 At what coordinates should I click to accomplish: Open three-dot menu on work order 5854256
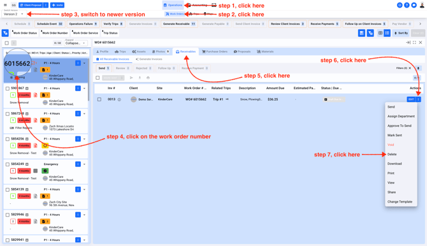[78, 139]
